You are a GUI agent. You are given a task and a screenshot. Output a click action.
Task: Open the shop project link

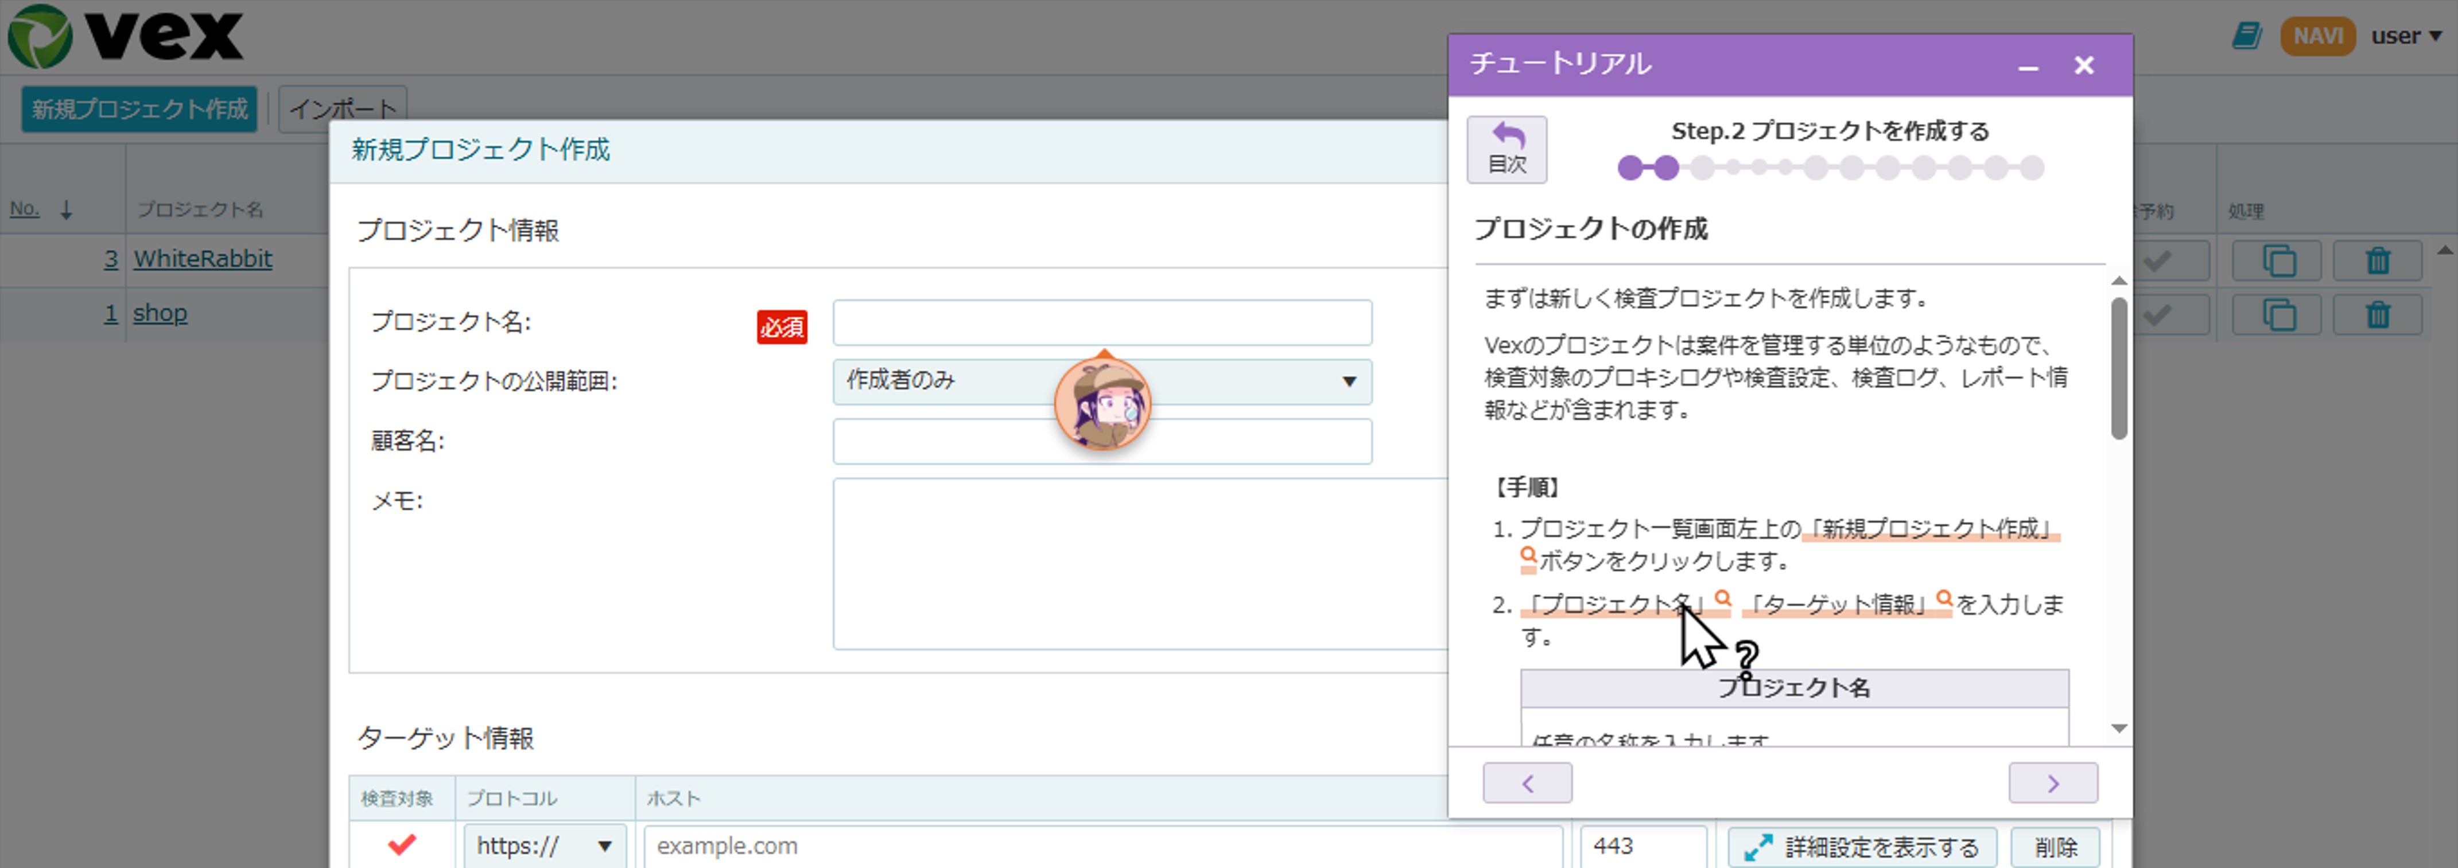coord(160,313)
